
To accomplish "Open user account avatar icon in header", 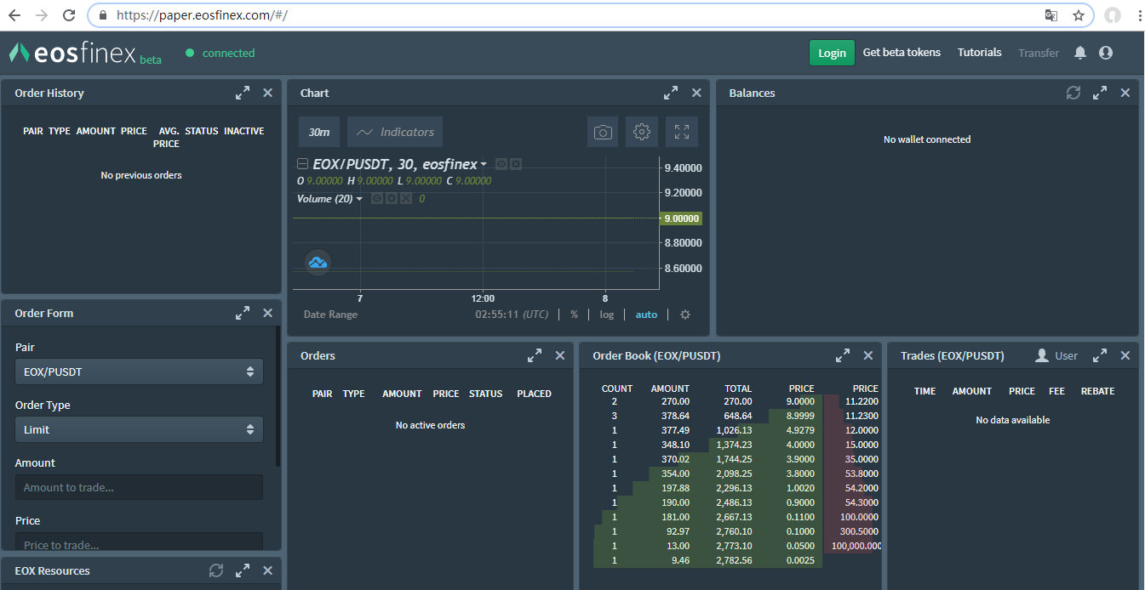I will [1106, 53].
